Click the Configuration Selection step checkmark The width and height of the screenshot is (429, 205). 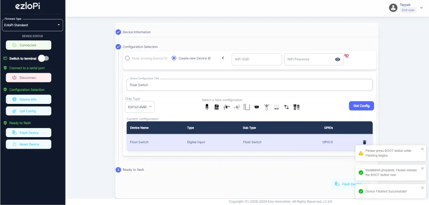[x=118, y=47]
